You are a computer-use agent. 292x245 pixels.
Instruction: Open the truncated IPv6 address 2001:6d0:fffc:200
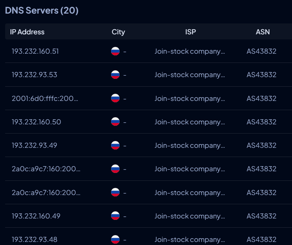coord(45,98)
